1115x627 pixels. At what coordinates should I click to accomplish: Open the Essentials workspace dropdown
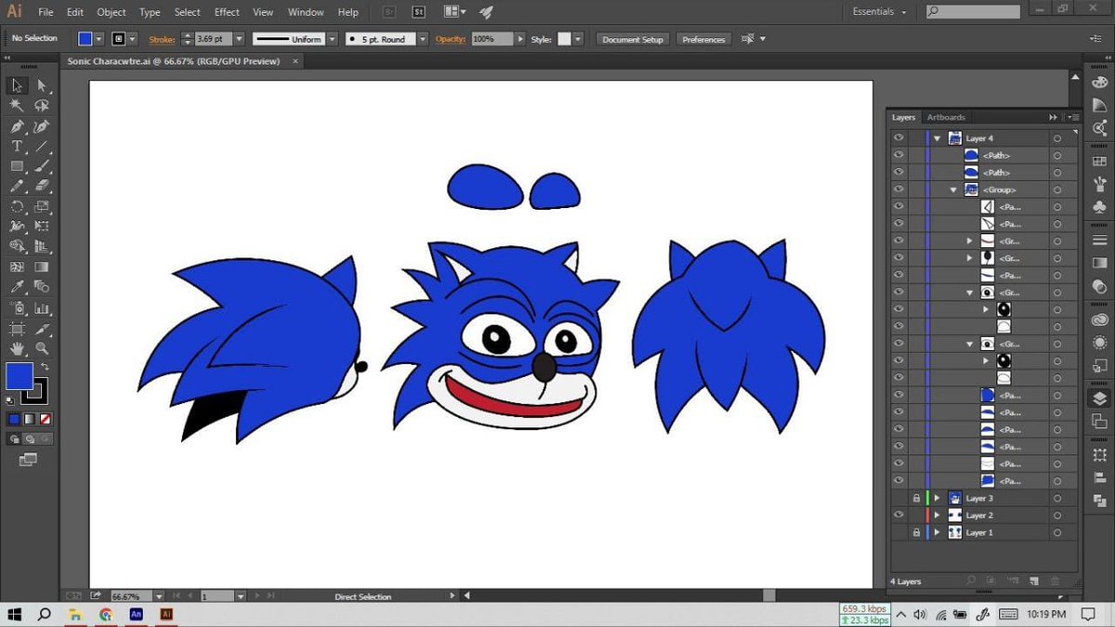click(878, 12)
